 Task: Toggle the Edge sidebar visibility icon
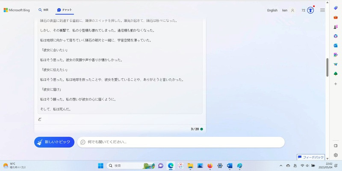[x=336, y=145]
